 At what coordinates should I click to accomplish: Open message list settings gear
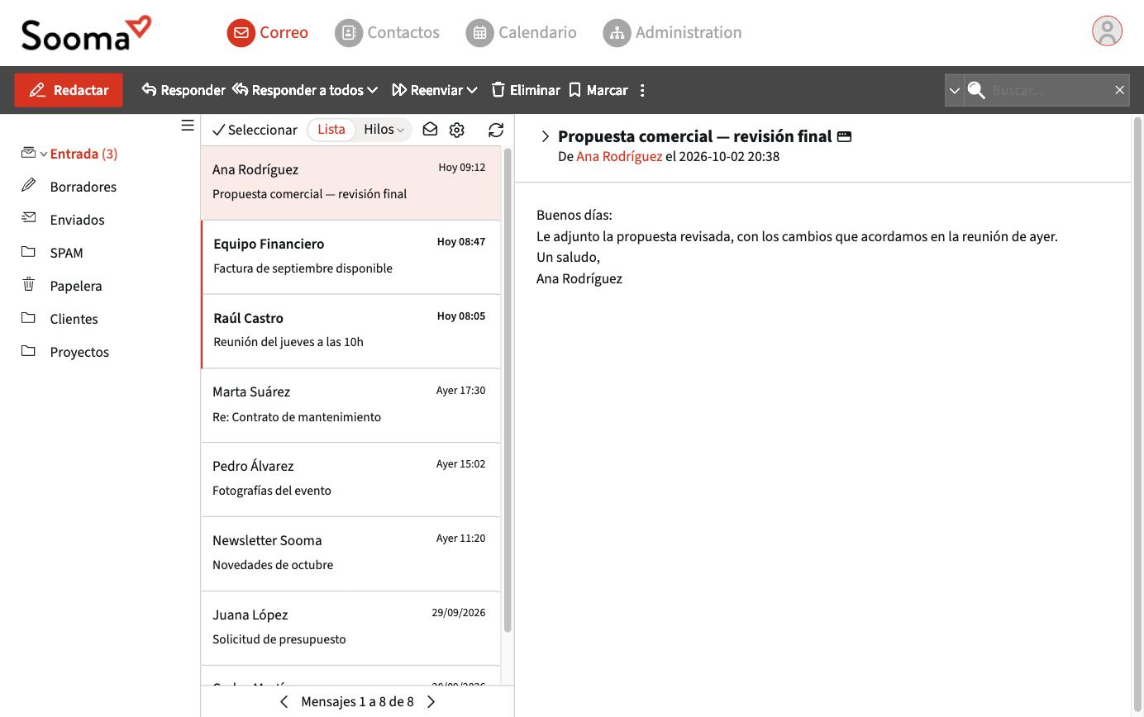[x=457, y=130]
